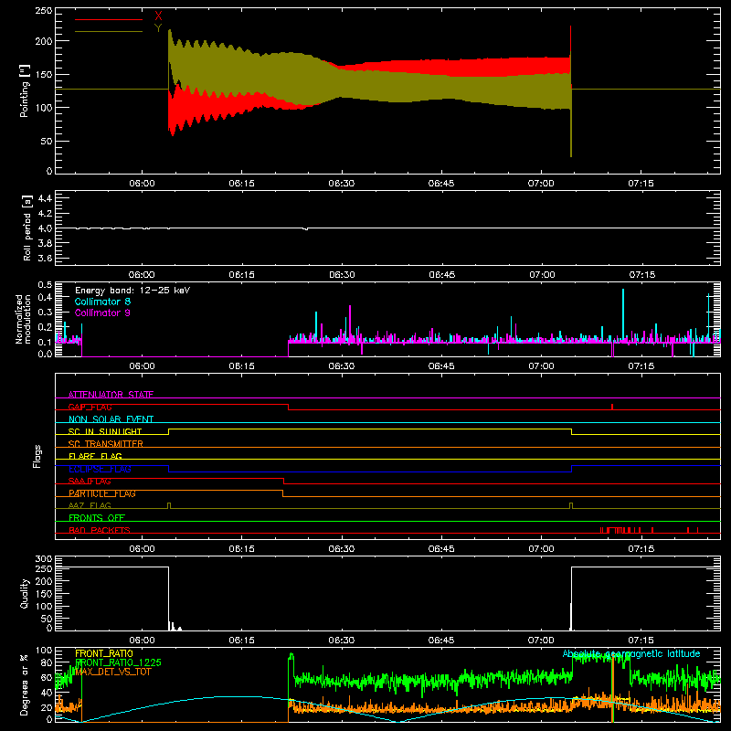
Task: Click the SAA_FLAG flag label
Action: 90,482
